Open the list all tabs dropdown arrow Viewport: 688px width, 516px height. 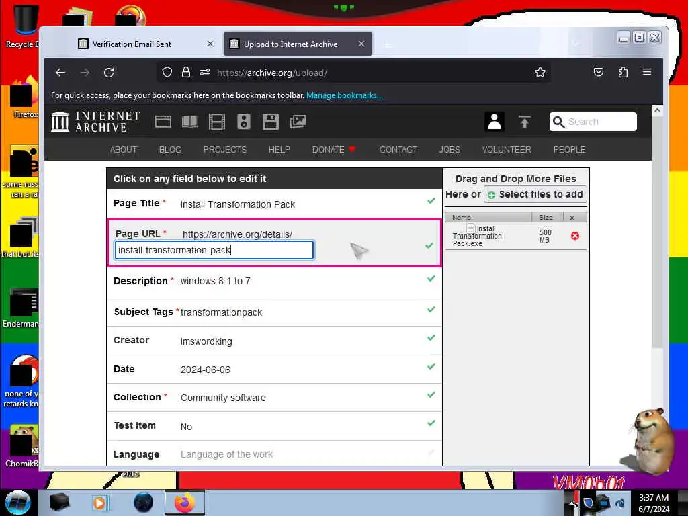[x=576, y=44]
